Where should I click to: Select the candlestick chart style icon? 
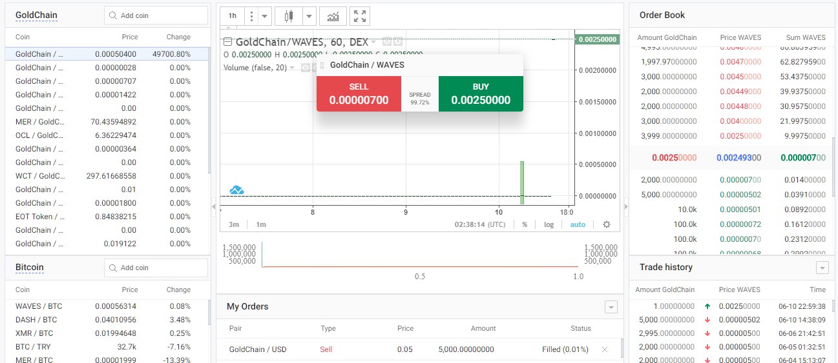click(288, 15)
